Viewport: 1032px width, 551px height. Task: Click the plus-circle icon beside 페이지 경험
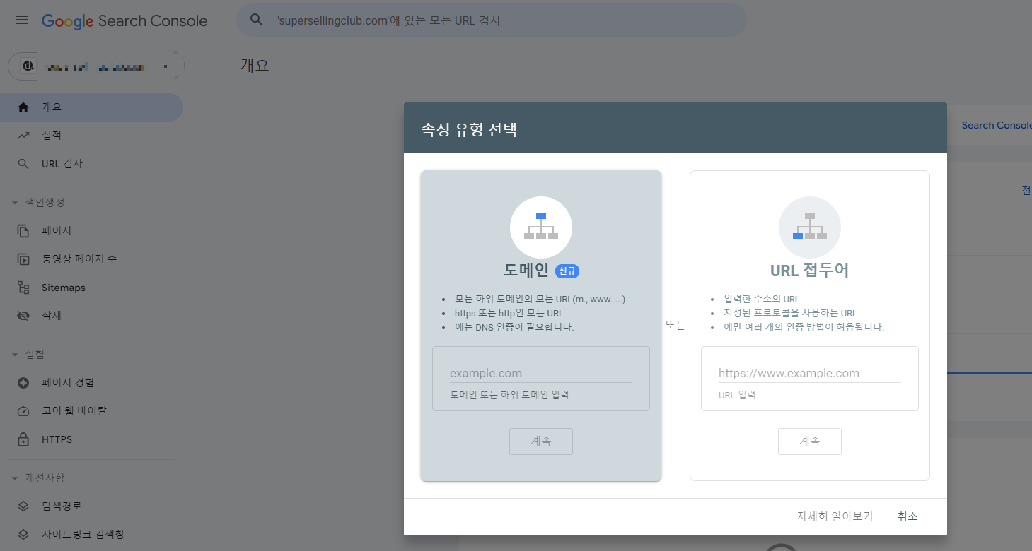point(23,383)
